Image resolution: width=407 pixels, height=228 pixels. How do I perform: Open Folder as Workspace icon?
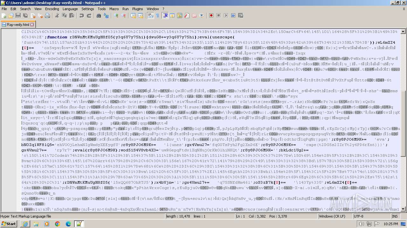[x=194, y=16]
